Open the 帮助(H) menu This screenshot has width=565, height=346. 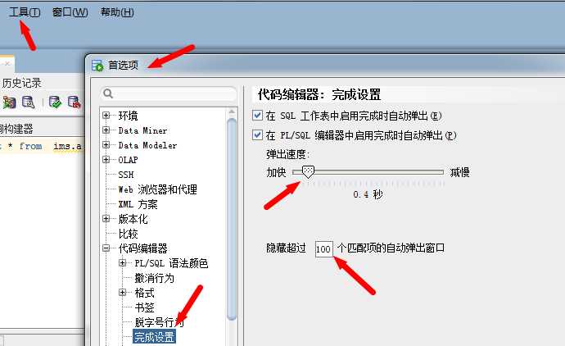point(117,12)
